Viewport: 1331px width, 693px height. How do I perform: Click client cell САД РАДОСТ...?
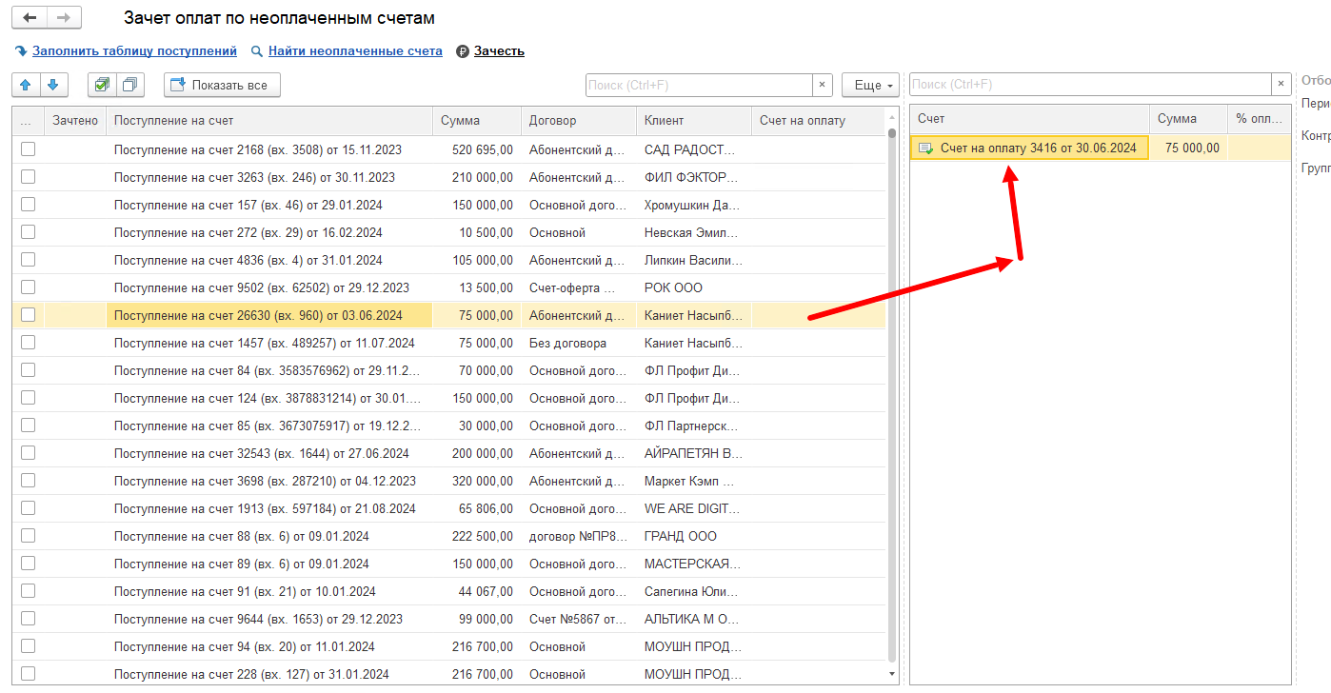[x=694, y=149]
